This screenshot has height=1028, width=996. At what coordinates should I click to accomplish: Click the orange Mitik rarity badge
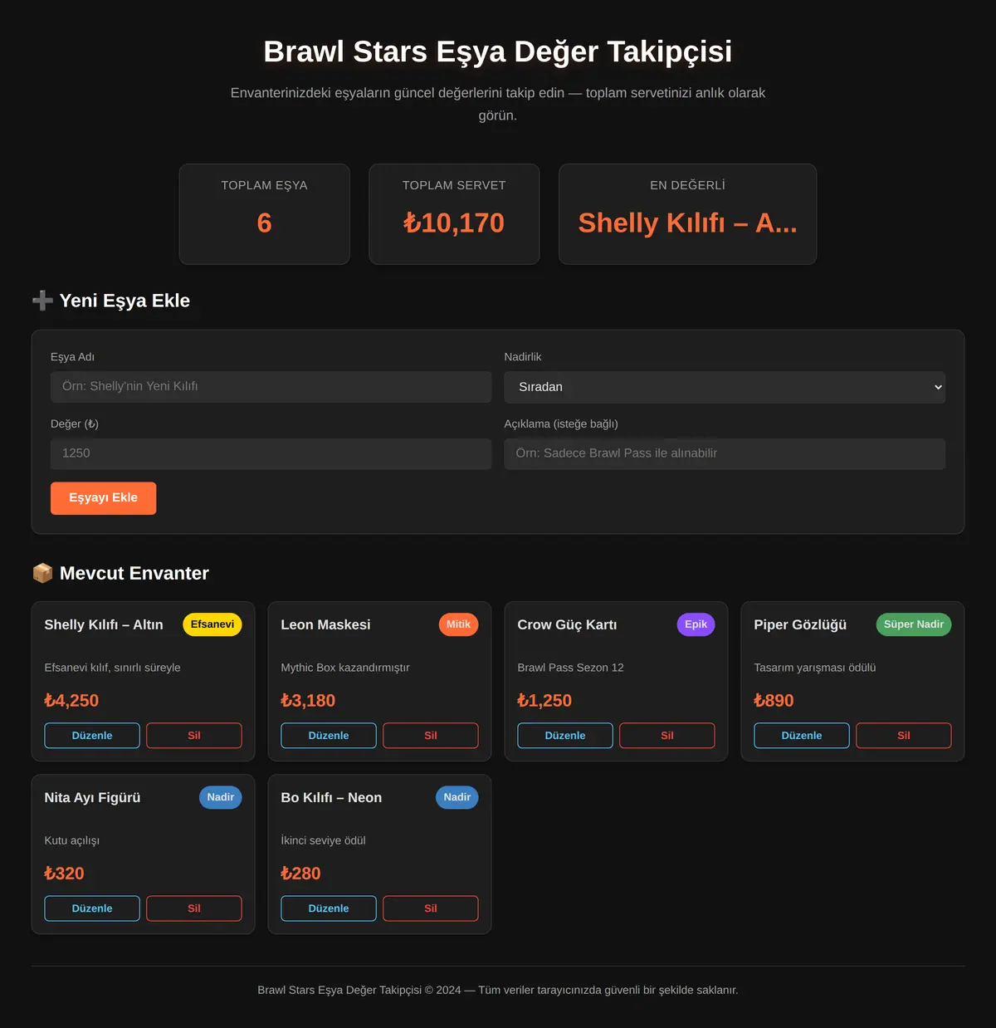(458, 624)
